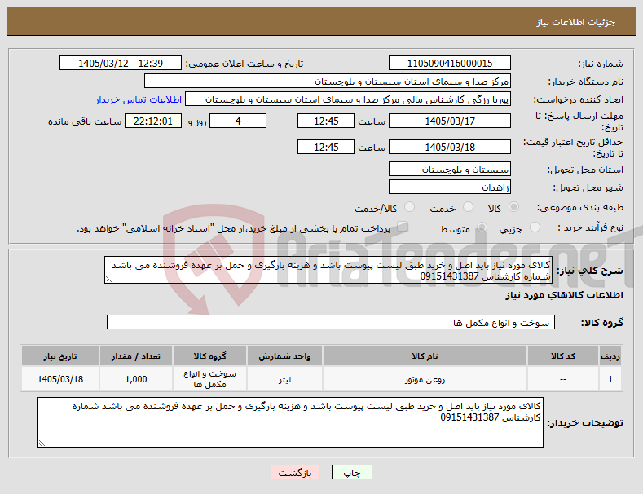Select the کالا/خدمت radio button
The width and height of the screenshot is (643, 494).
pos(409,207)
